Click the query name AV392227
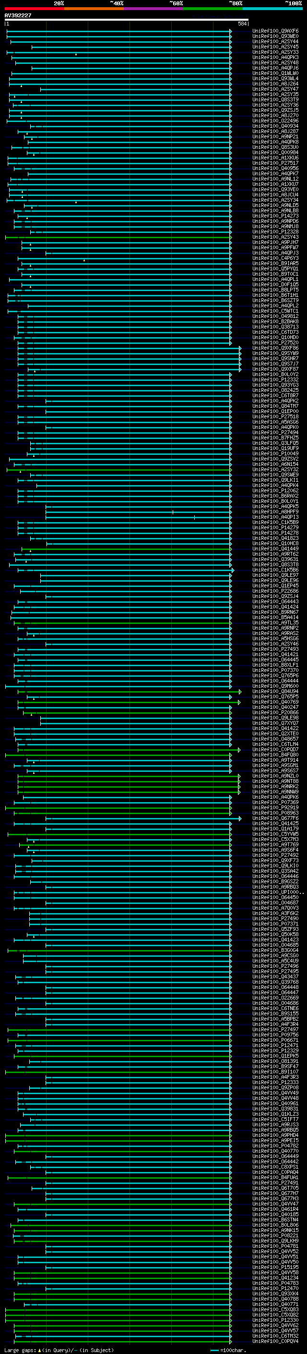This screenshot has height=1354, width=307. (x=18, y=16)
